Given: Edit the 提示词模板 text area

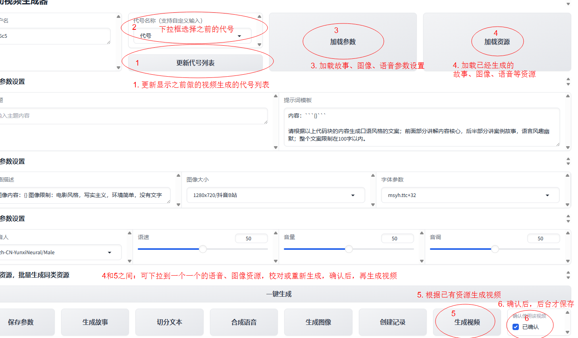Looking at the screenshot, I should tap(422, 127).
